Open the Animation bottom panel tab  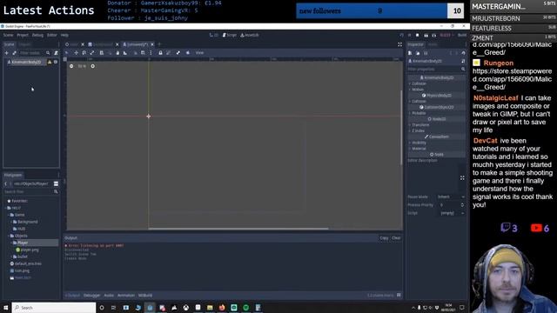click(126, 296)
